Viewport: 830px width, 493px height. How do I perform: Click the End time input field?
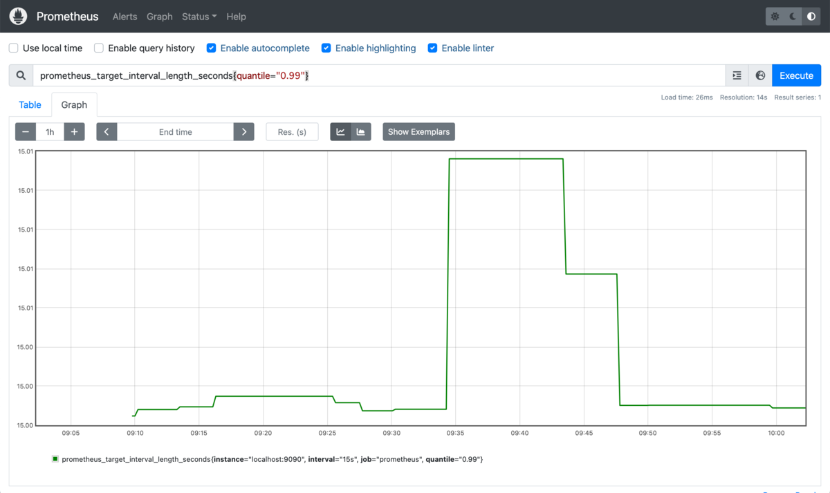[176, 131]
